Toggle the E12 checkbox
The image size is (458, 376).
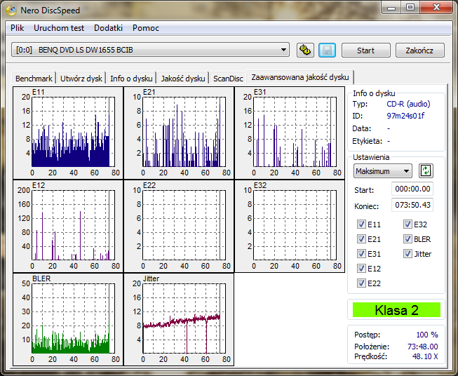(361, 268)
